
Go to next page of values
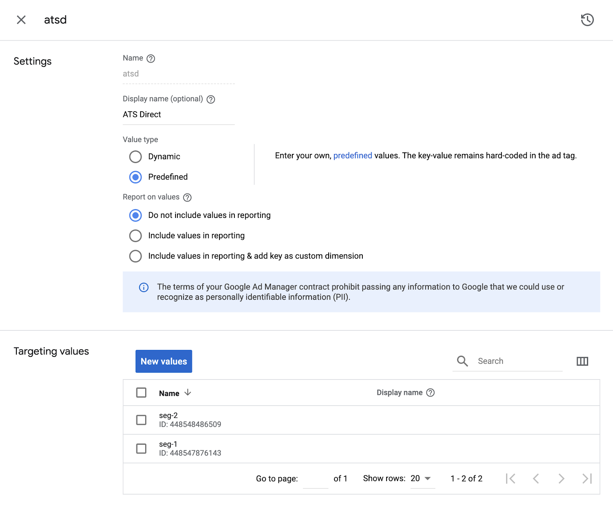[561, 478]
